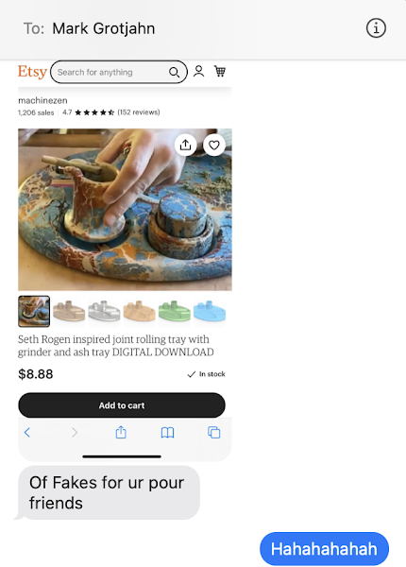Open Safari tabs overview icon

point(213,432)
